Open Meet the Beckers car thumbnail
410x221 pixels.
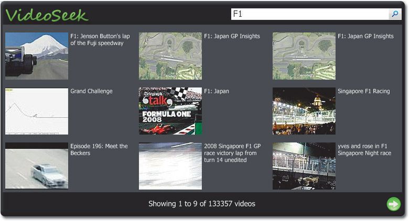(37, 166)
